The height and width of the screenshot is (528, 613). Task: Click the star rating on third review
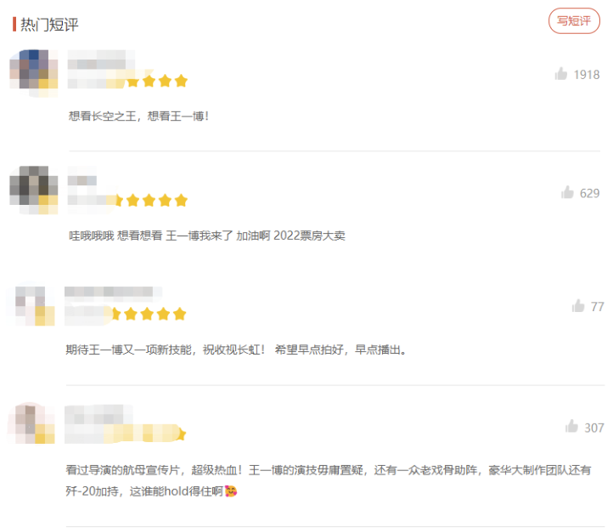pos(155,315)
